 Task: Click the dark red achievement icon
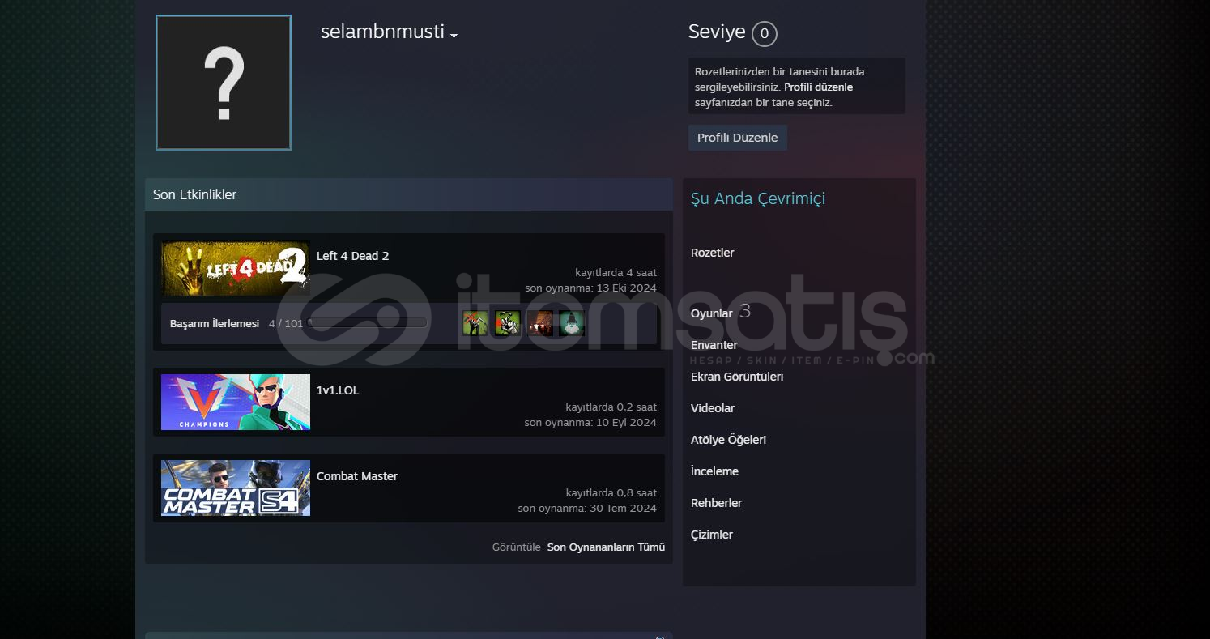pos(539,323)
